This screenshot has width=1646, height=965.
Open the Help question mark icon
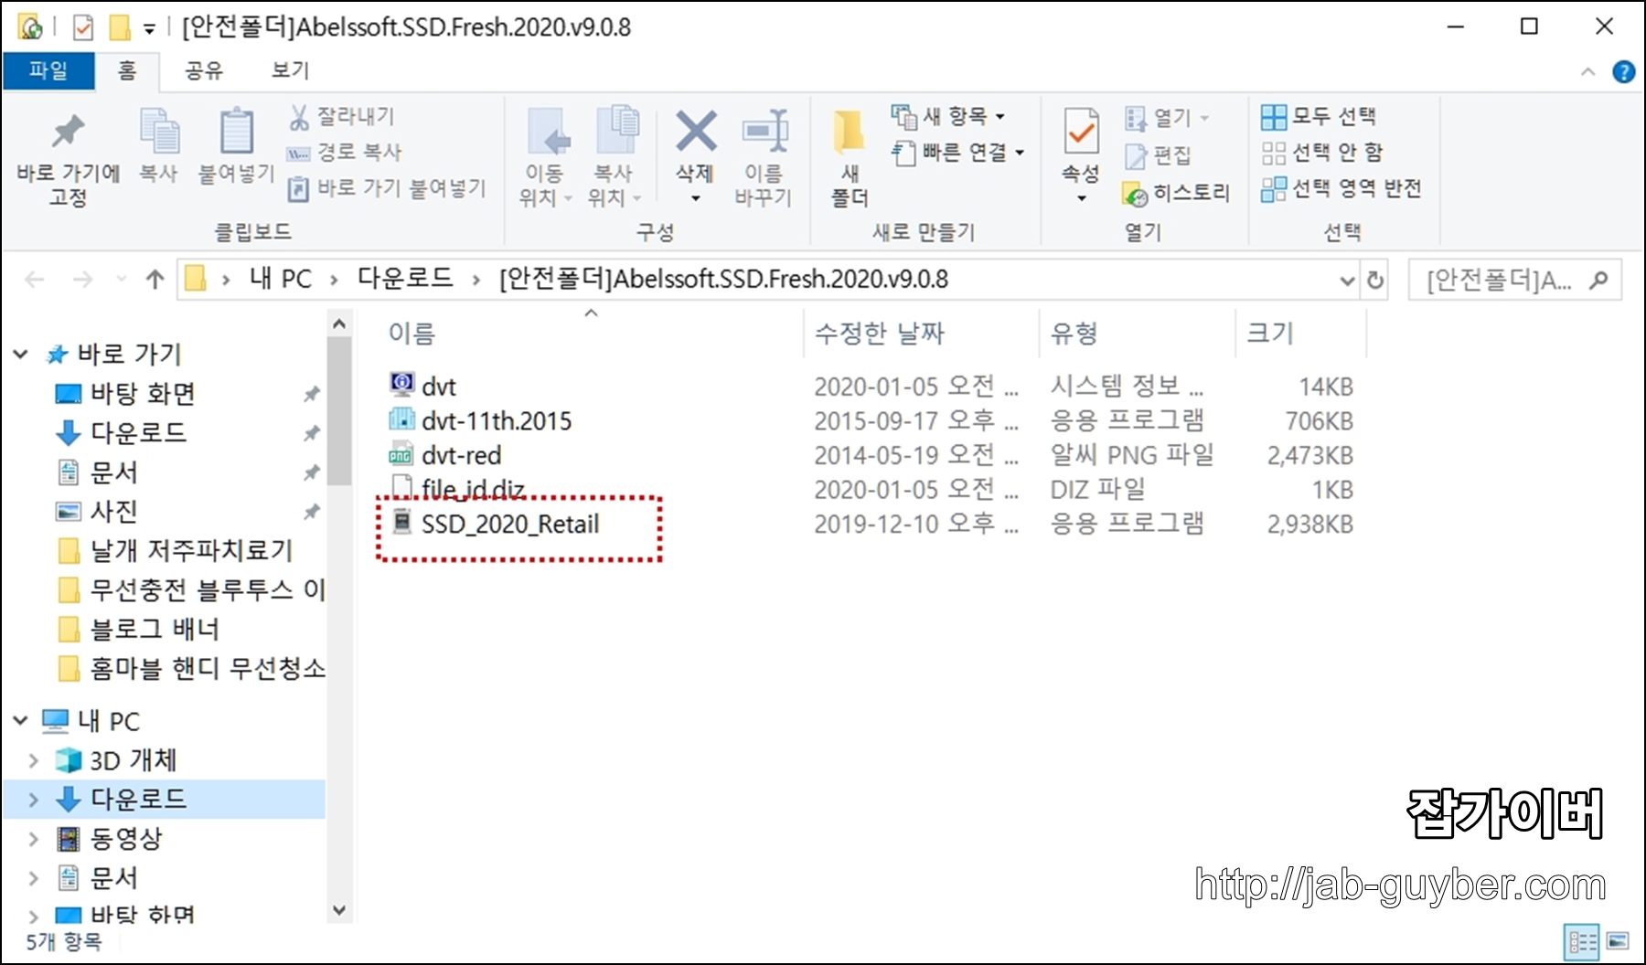[x=1623, y=71]
